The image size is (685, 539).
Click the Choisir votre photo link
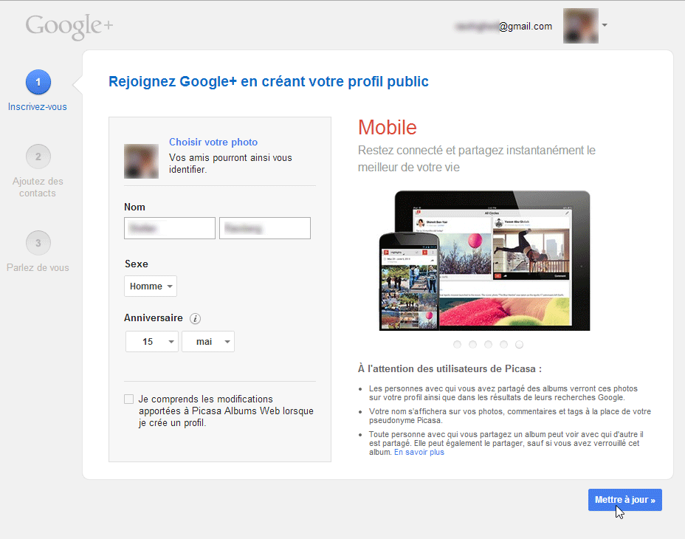(213, 143)
